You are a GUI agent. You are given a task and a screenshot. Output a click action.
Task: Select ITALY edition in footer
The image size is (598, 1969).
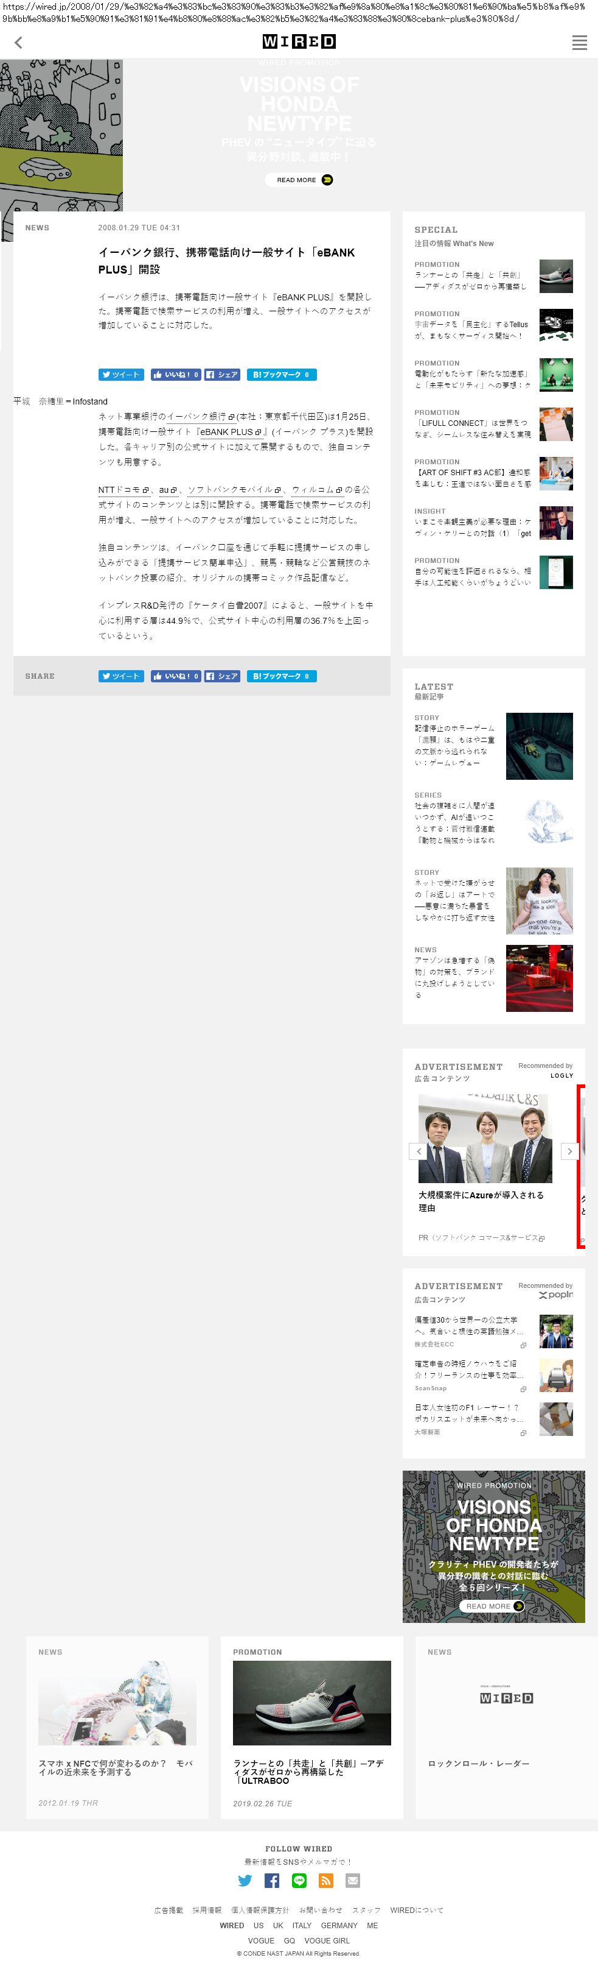302,1925
